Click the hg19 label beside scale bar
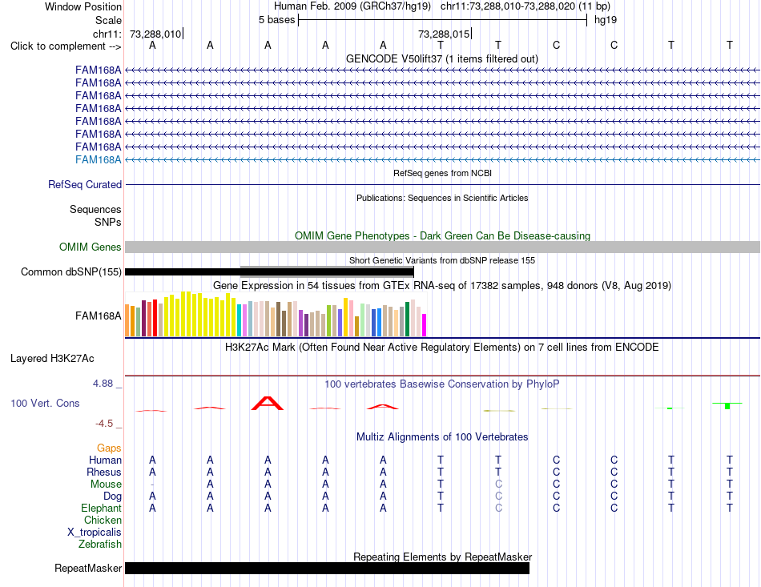 (606, 20)
